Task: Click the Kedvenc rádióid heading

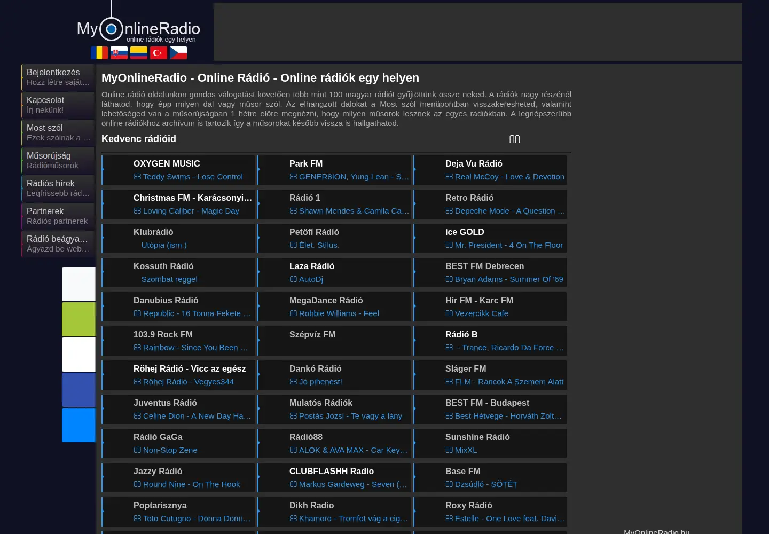Action: point(139,139)
